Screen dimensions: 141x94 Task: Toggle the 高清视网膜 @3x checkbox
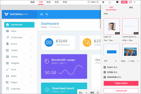pos(105,77)
